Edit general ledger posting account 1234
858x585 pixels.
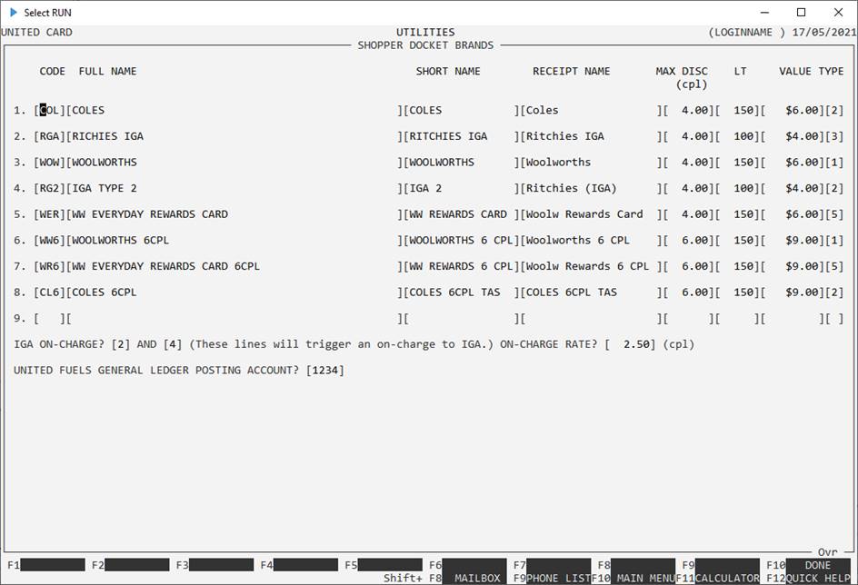click(x=325, y=370)
